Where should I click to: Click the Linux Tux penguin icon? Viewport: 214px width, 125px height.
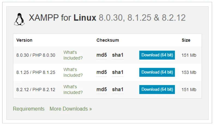click(x=19, y=19)
